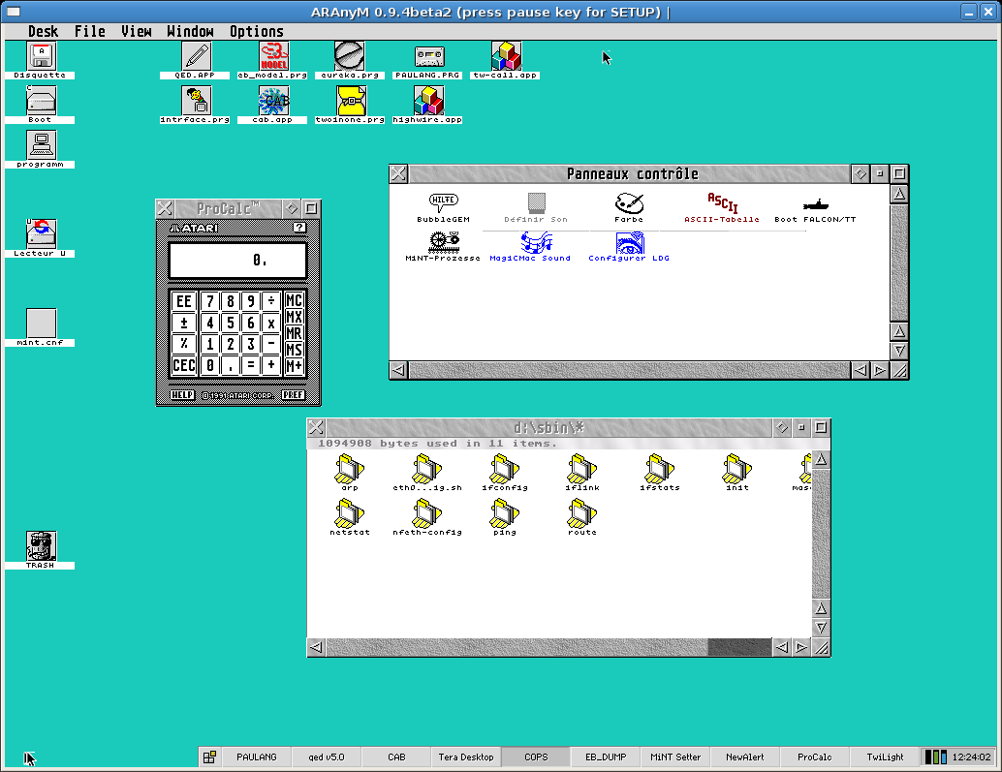The image size is (1002, 772).
Task: Click the HELP button in ProCalc
Action: [x=182, y=395]
